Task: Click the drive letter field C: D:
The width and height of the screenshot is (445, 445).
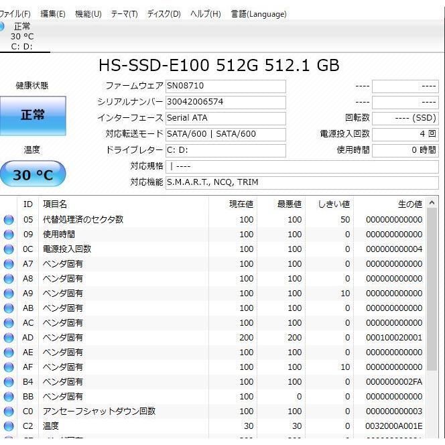Action: [226, 150]
